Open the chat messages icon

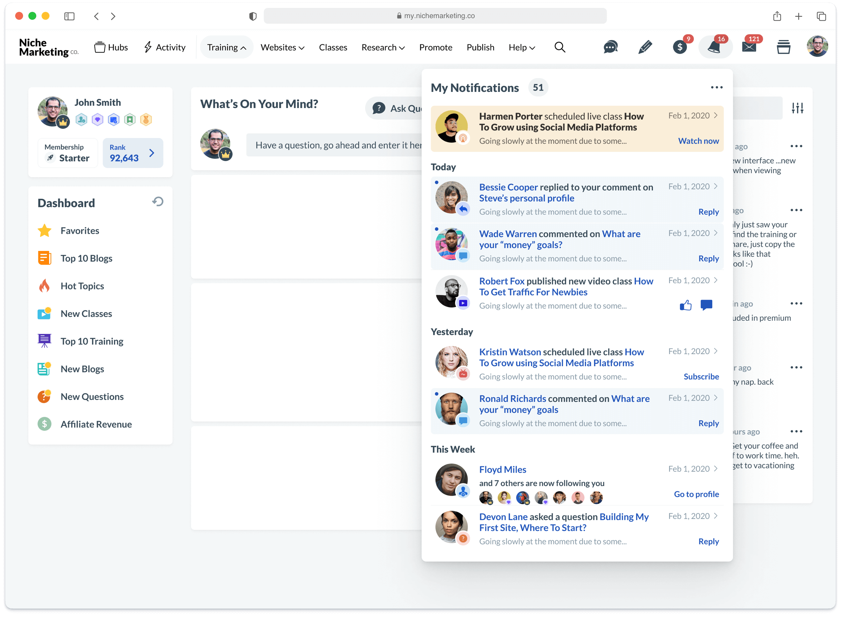click(610, 46)
